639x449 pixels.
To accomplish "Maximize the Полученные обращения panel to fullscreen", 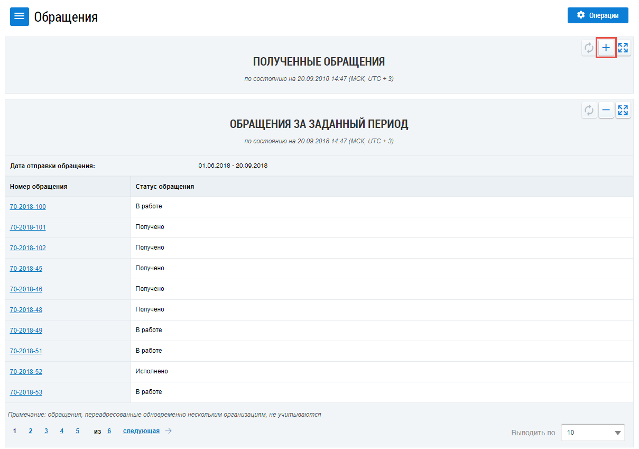I will click(623, 48).
